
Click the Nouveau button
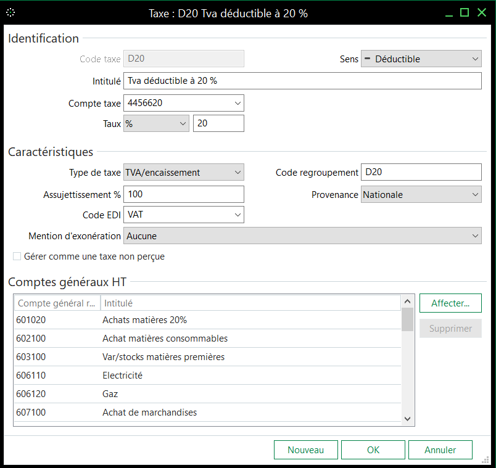click(x=305, y=450)
